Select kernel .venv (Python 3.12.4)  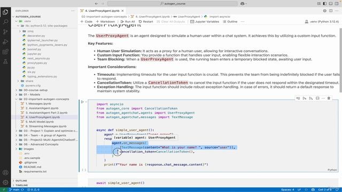[x=322, y=21]
